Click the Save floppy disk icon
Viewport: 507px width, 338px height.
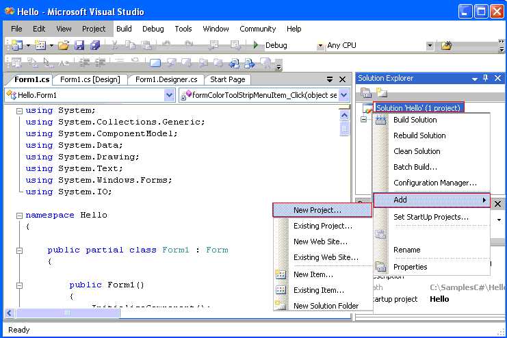pyautogui.click(x=79, y=46)
